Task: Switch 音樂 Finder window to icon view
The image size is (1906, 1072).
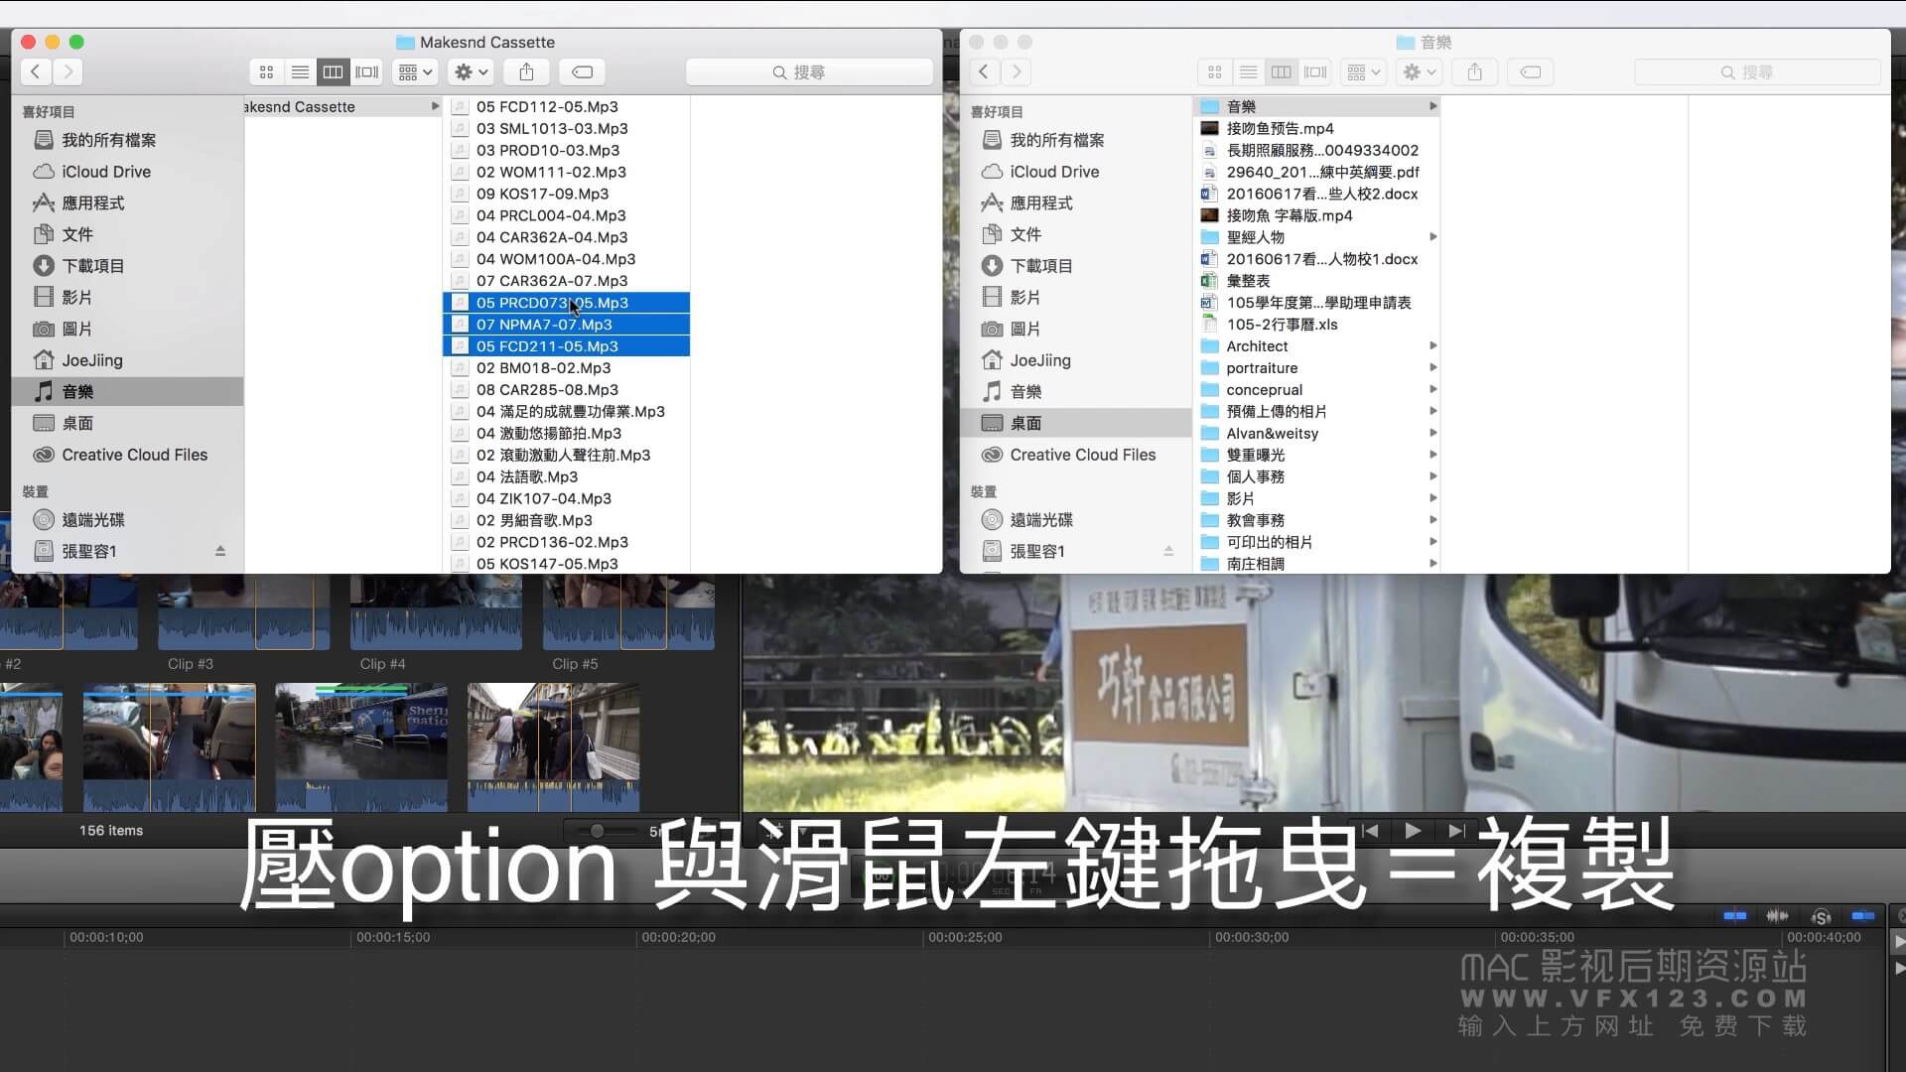Action: pos(1214,71)
